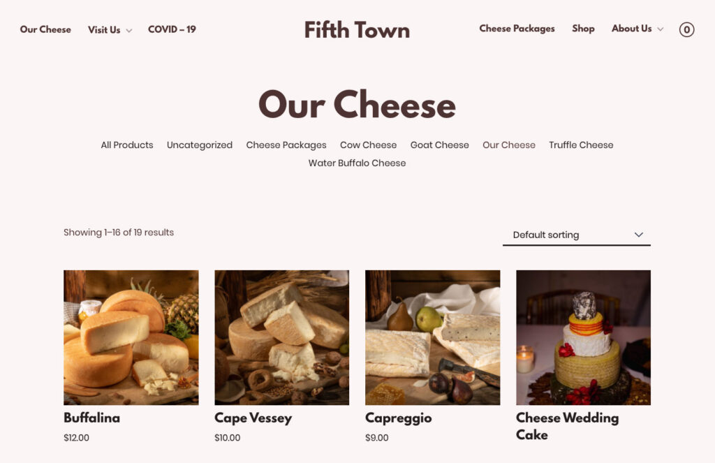Viewport: 715px width, 463px height.
Task: Select the Uncategorized category filter
Action: [199, 145]
